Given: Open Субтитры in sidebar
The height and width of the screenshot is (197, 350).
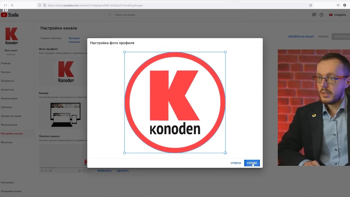Looking at the screenshot, I should (7, 107).
